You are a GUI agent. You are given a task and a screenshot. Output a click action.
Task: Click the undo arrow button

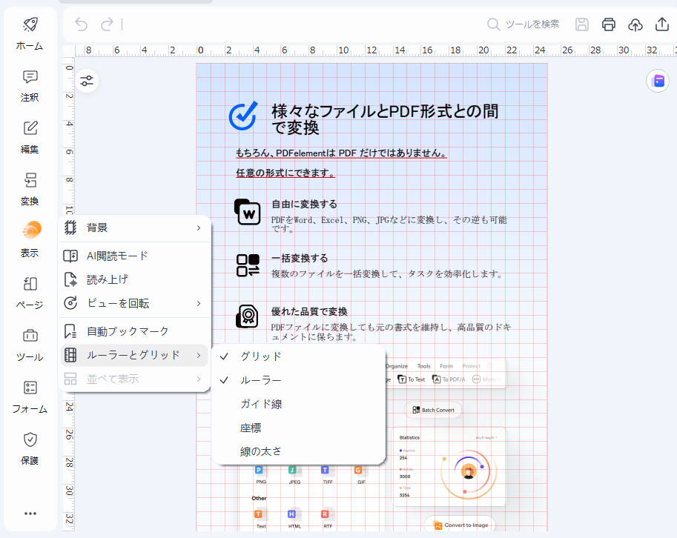pos(81,24)
